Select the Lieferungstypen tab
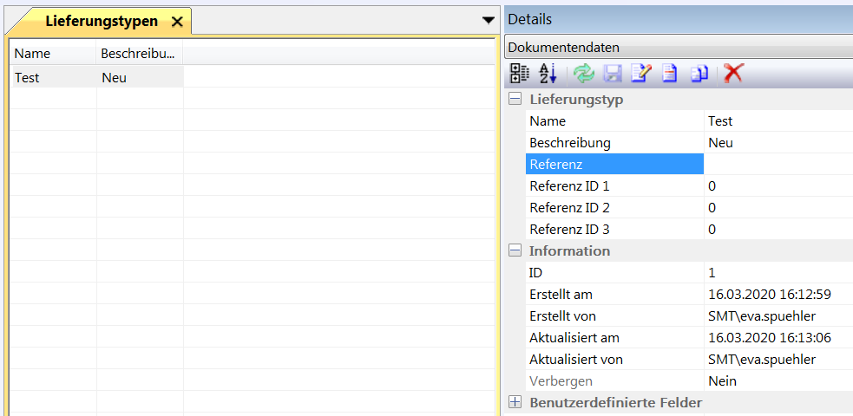Image resolution: width=853 pixels, height=416 pixels. (101, 21)
